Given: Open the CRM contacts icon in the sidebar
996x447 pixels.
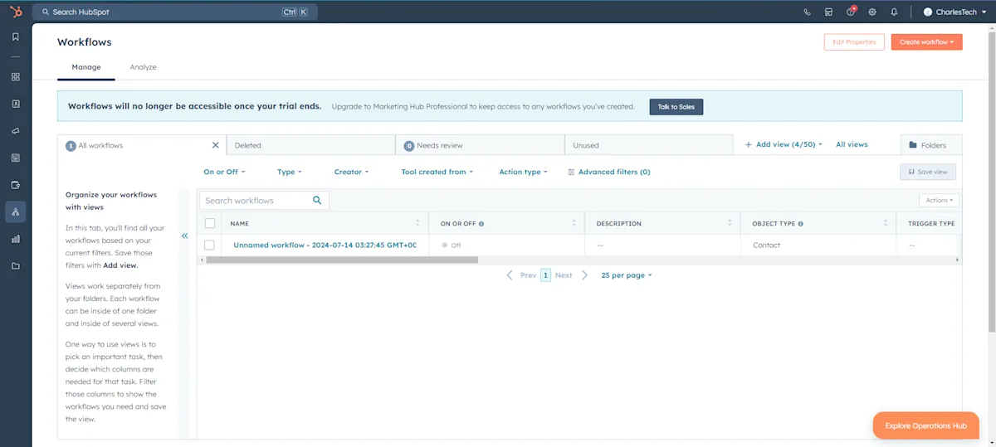Looking at the screenshot, I should click(x=15, y=104).
